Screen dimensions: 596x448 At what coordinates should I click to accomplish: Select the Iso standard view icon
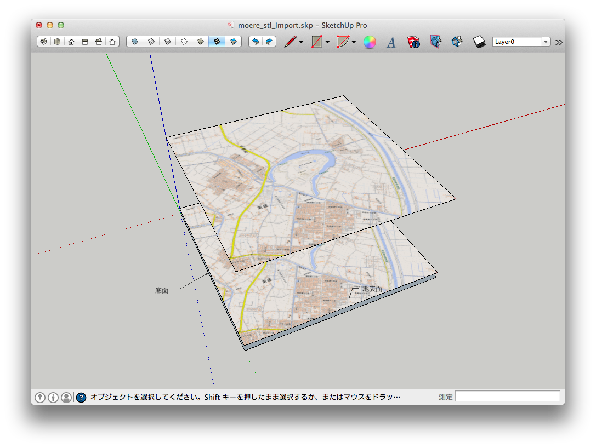(x=44, y=42)
